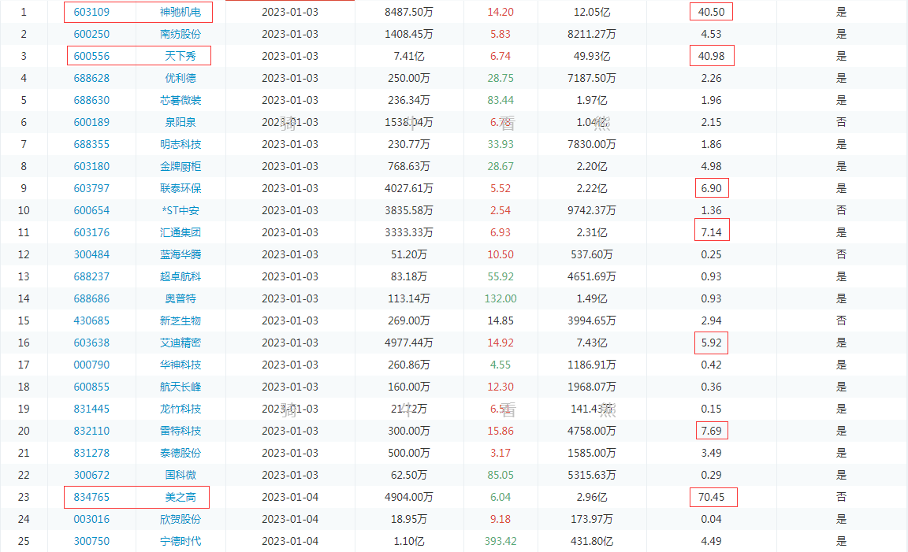Select the 40.98 ratio value

tap(711, 56)
